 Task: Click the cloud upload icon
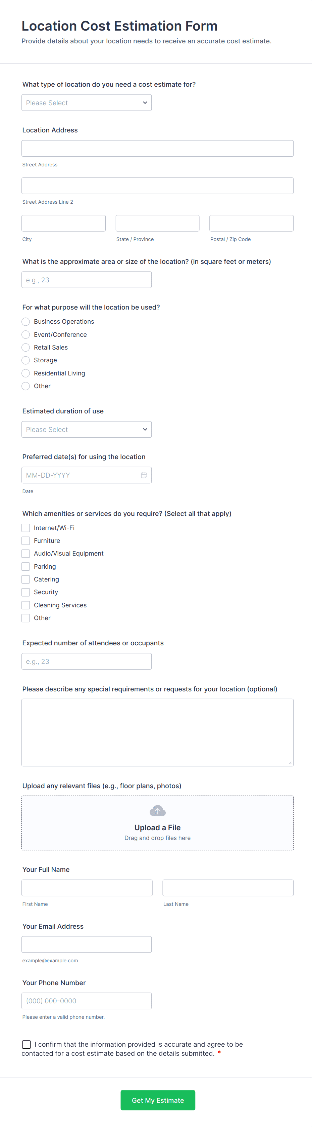(157, 811)
